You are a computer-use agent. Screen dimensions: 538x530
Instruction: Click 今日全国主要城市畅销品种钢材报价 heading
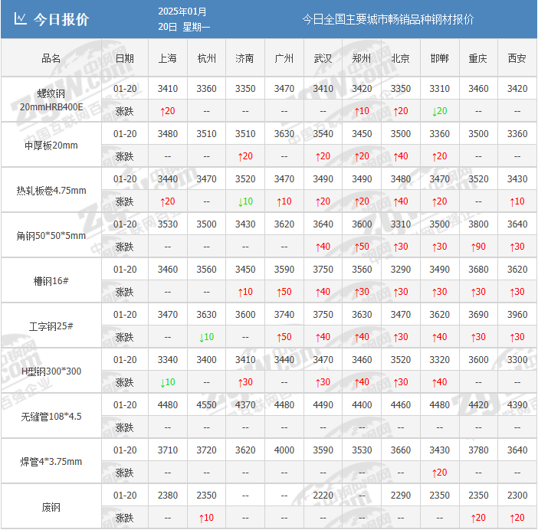tap(388, 20)
